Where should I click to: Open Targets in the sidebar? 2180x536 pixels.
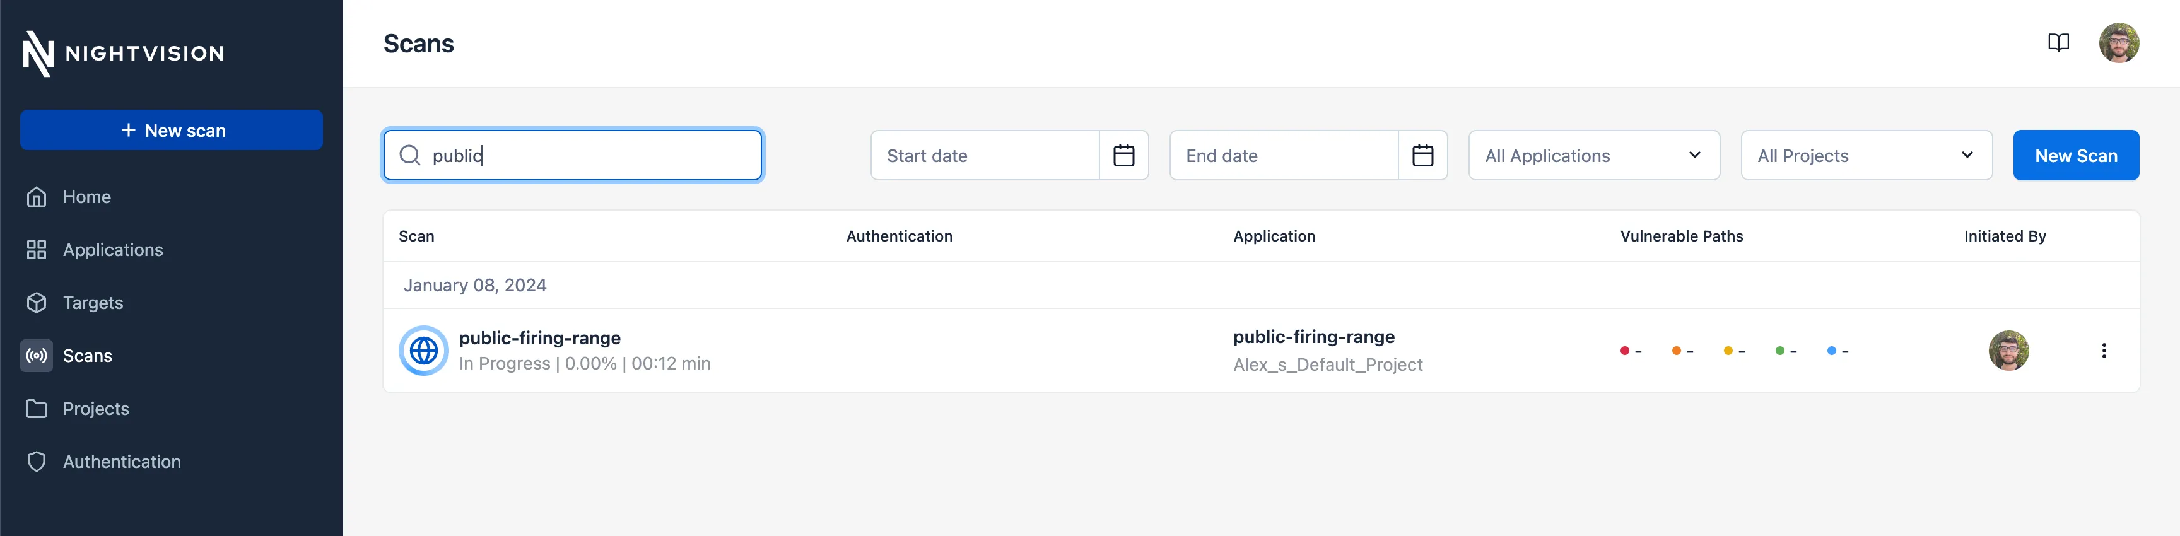pyautogui.click(x=171, y=303)
